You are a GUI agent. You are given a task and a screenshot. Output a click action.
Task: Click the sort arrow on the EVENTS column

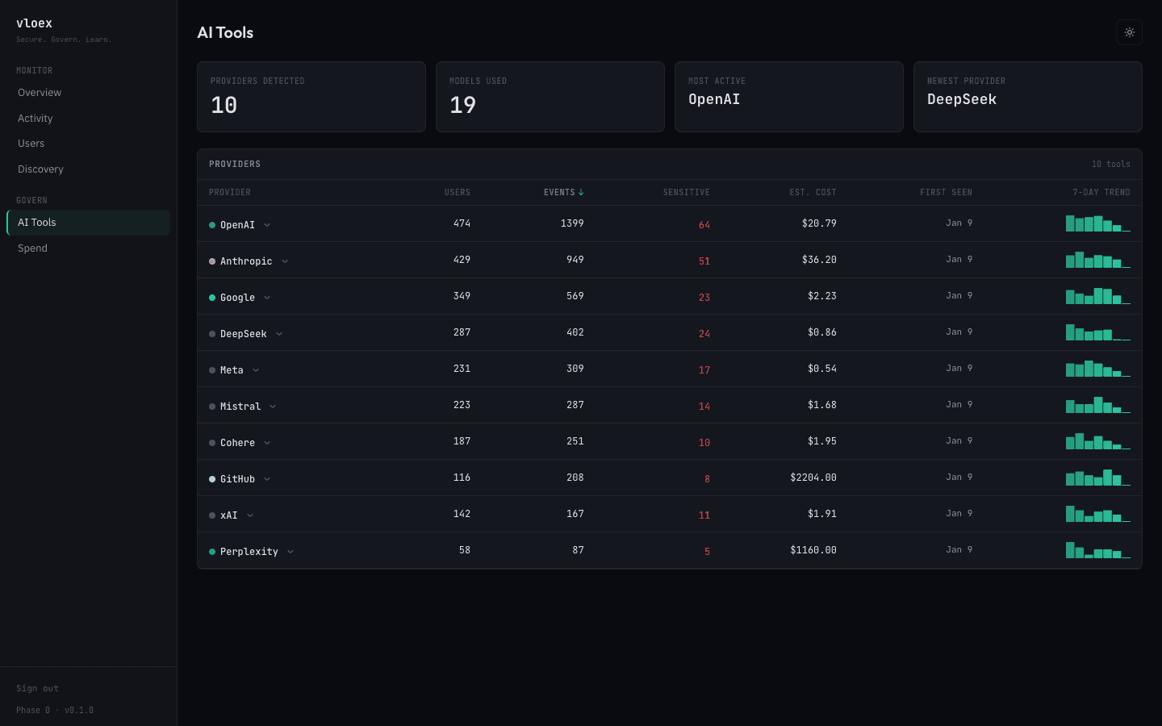coord(583,192)
